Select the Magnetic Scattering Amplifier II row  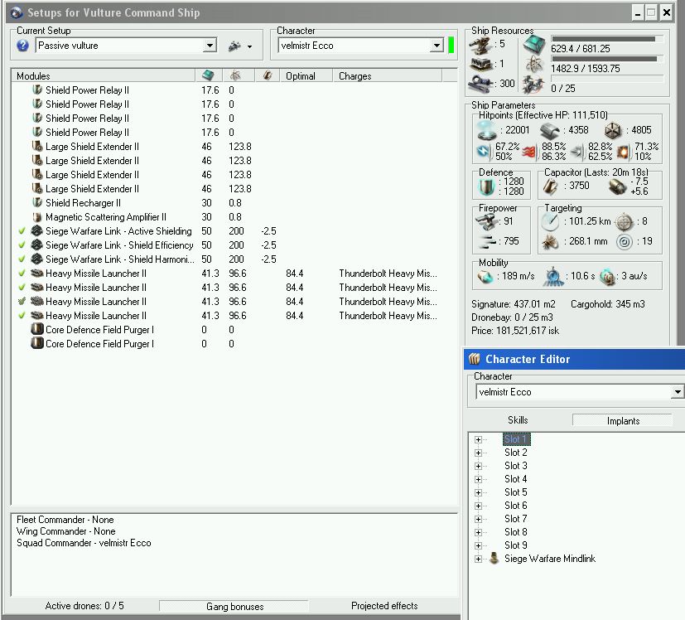[234, 217]
